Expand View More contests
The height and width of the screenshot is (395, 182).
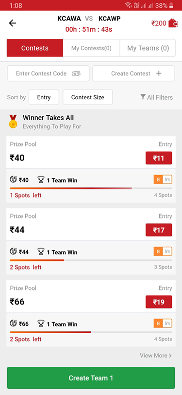[156, 356]
